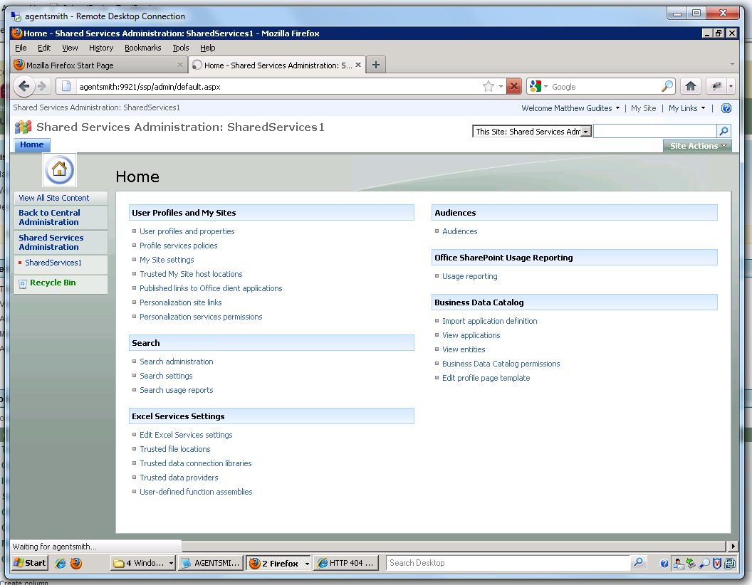
Task: Stop page loading with red X button
Action: tap(513, 86)
